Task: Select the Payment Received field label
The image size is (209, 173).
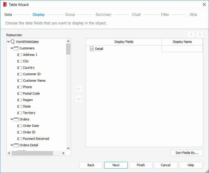Action: (36, 139)
